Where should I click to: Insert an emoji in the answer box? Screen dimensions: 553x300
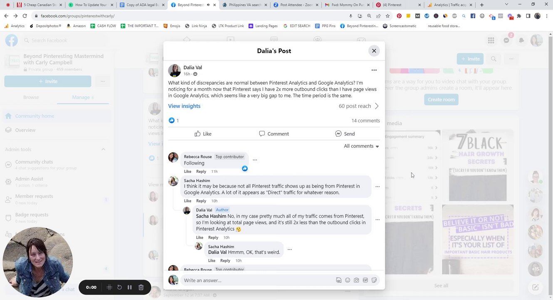(347, 280)
